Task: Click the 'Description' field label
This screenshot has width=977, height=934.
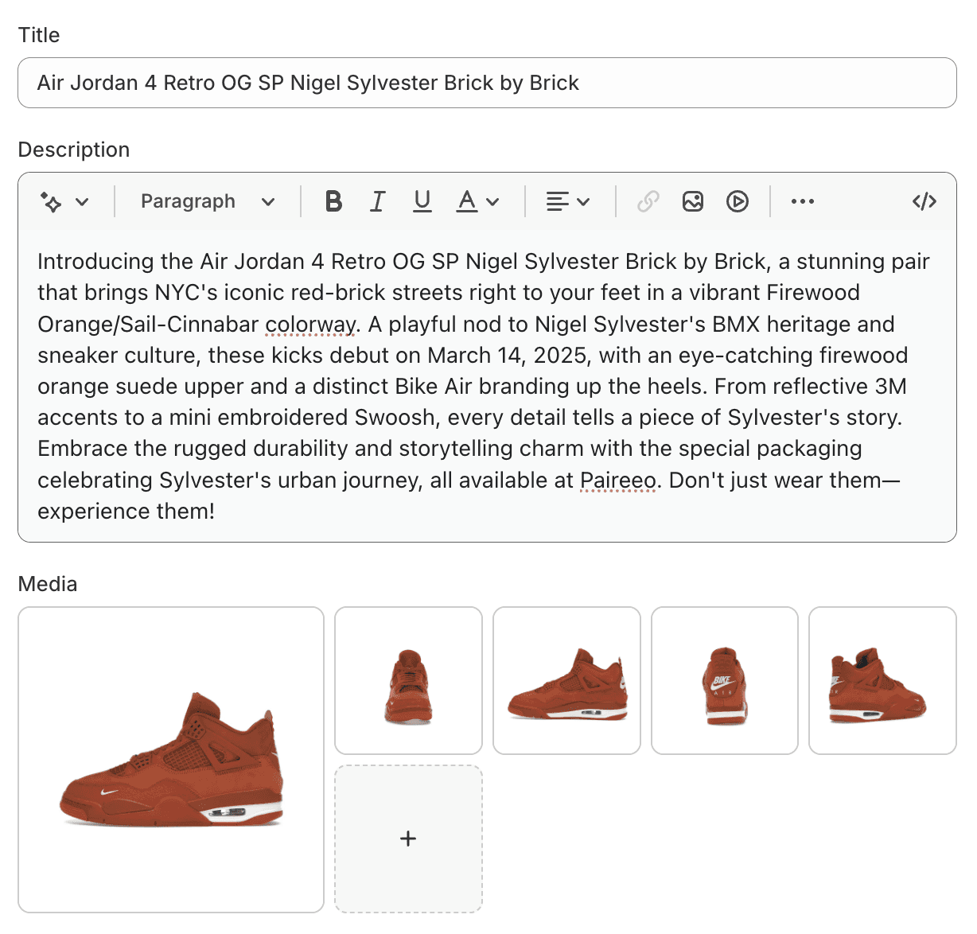Action: tap(74, 150)
